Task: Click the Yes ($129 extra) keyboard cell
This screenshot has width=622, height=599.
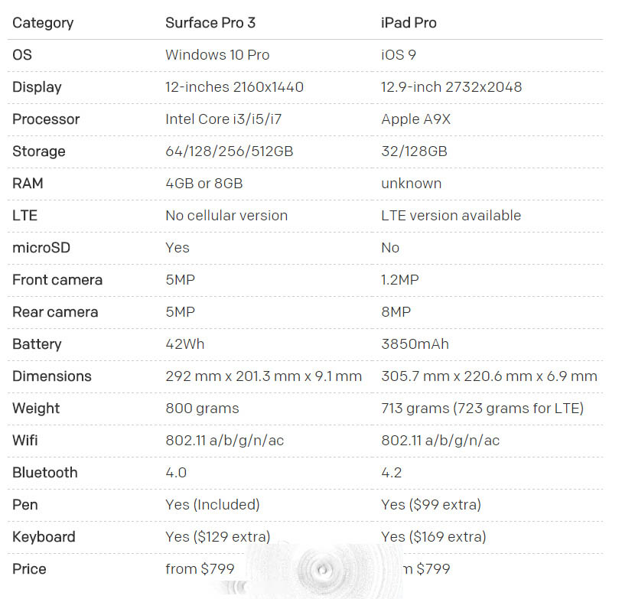Action: tap(218, 537)
